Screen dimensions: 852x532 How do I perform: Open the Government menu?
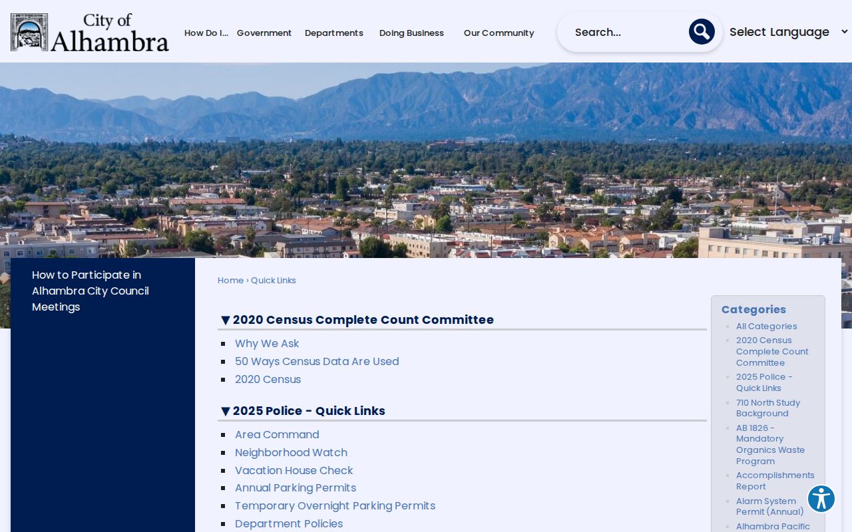(x=264, y=33)
